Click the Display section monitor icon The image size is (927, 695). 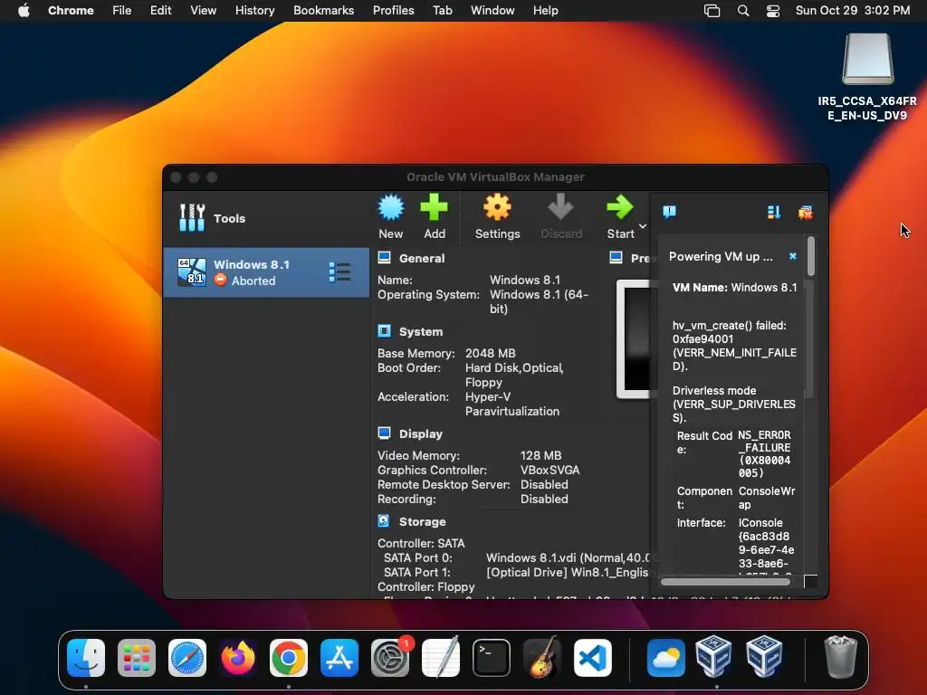click(384, 433)
